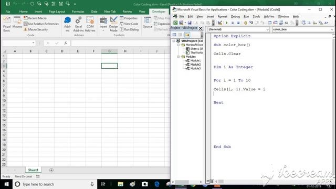Click Run Dialog in Controls group
The height and width of the screenshot is (189, 336).
pyautogui.click(x=129, y=29)
